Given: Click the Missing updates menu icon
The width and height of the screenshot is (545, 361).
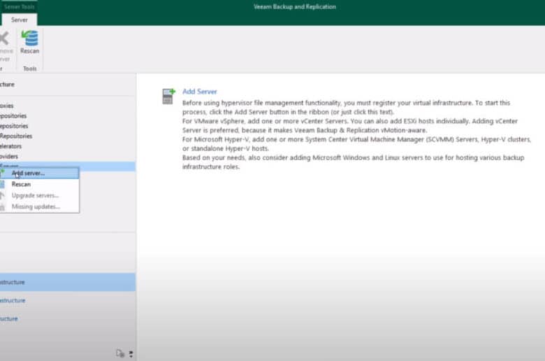Looking at the screenshot, I should tap(2, 207).
